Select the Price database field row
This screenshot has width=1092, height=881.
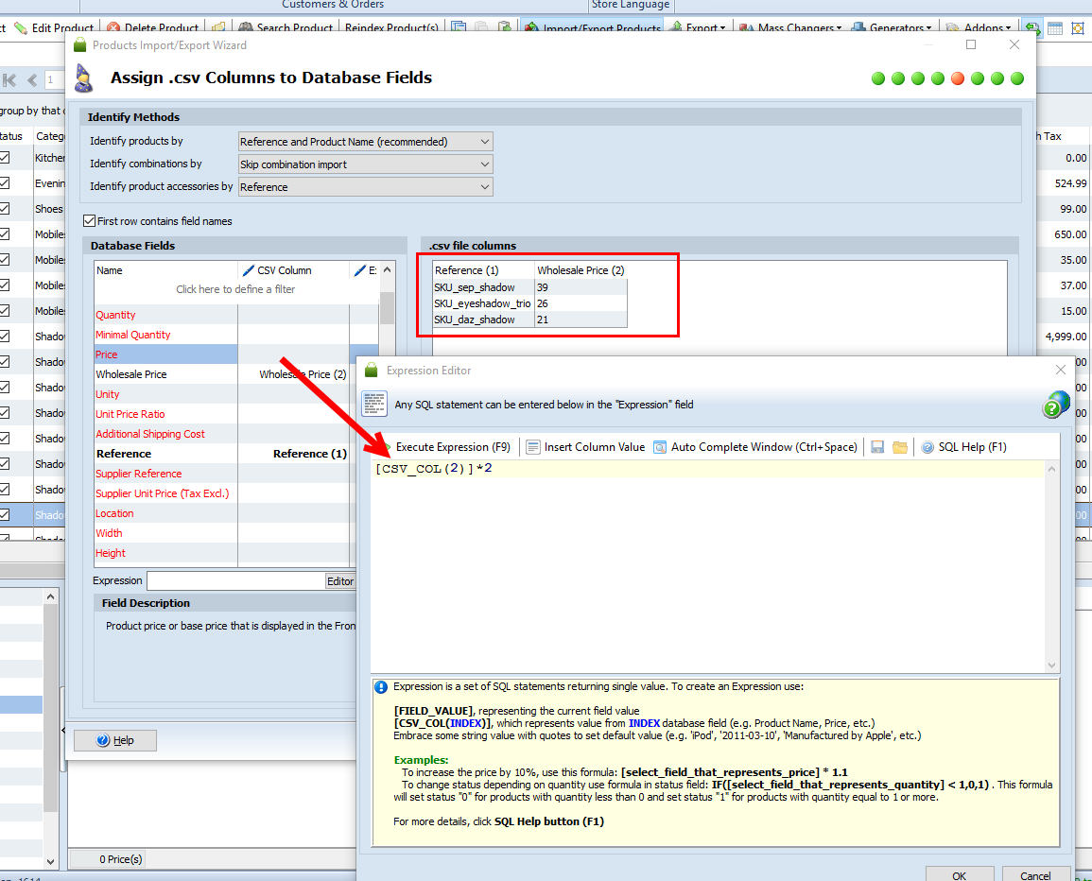click(x=236, y=354)
